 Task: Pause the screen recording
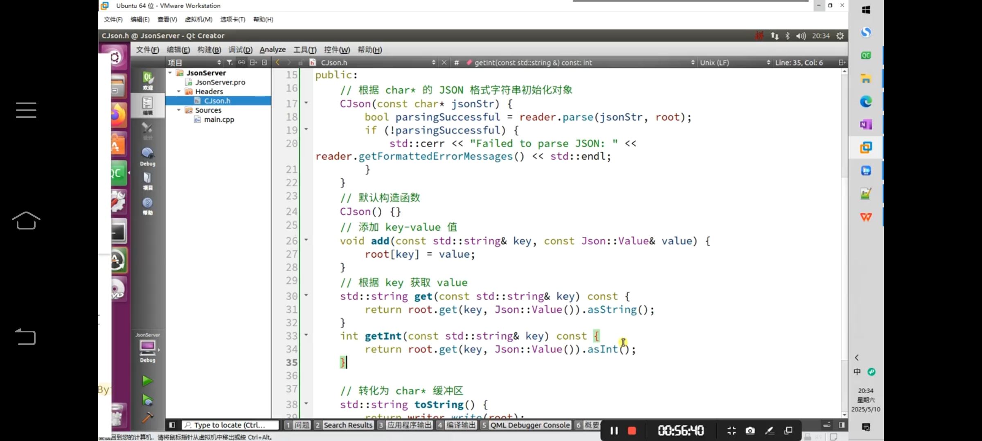pyautogui.click(x=614, y=431)
